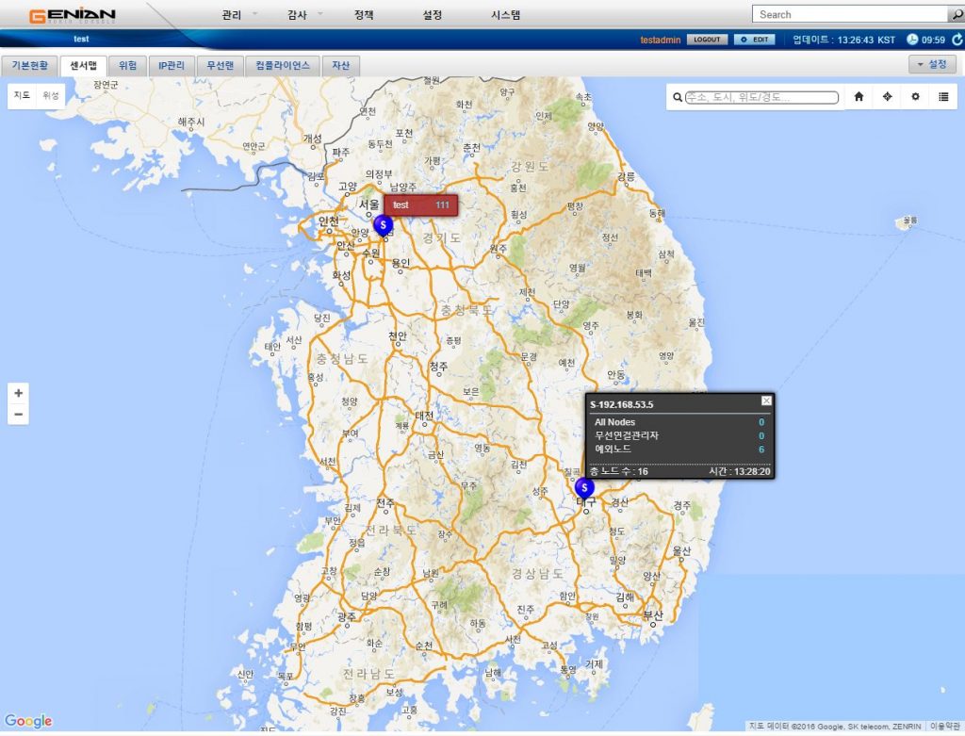965x736 pixels.
Task: Click the LOGOUT button
Action: (707, 40)
